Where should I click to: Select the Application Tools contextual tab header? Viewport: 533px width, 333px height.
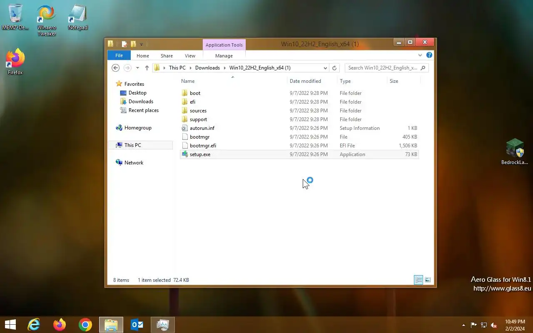point(224,45)
